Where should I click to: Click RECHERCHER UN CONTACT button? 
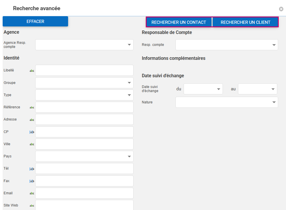click(x=179, y=22)
